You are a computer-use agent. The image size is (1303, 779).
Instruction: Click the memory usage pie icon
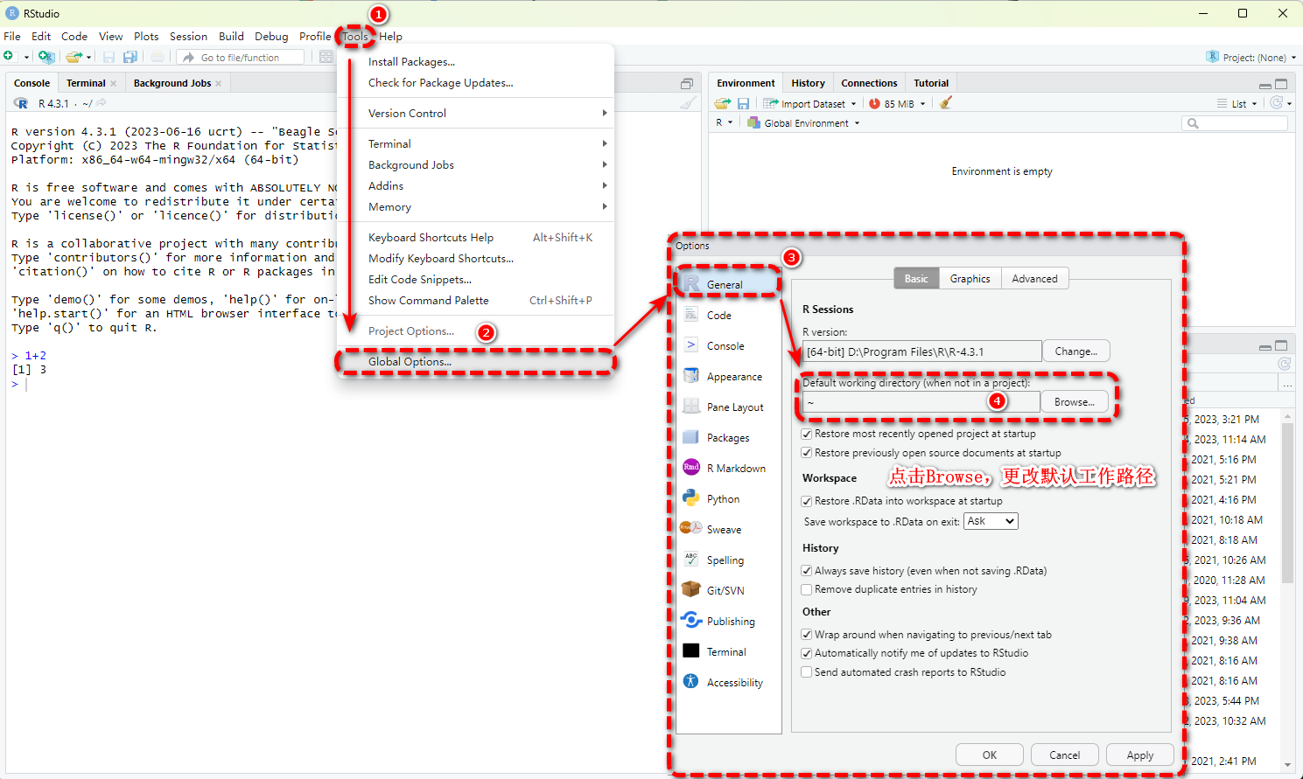click(x=874, y=103)
